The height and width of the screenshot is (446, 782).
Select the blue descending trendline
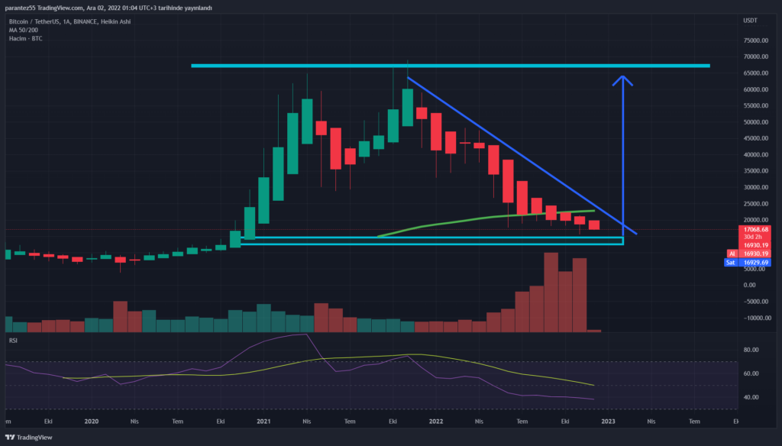[519, 154]
